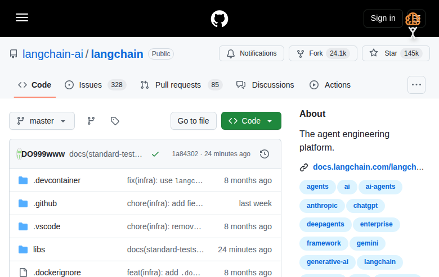Viewport: 439px width, 277px height.
Task: Click the orange brain extension icon
Action: [413, 19]
